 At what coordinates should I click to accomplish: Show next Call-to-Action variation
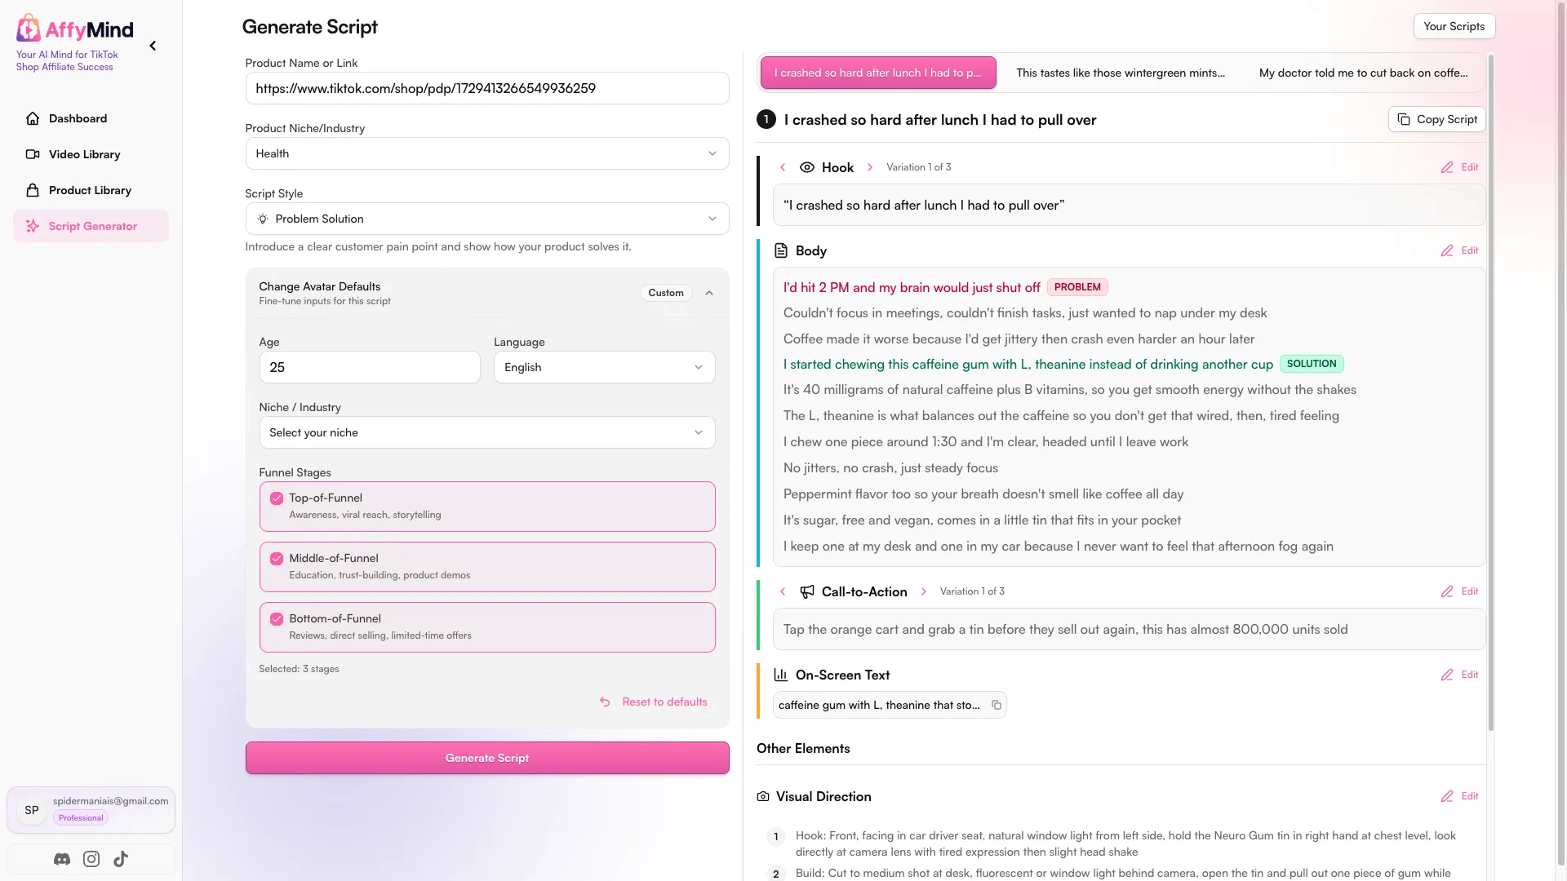click(x=924, y=591)
